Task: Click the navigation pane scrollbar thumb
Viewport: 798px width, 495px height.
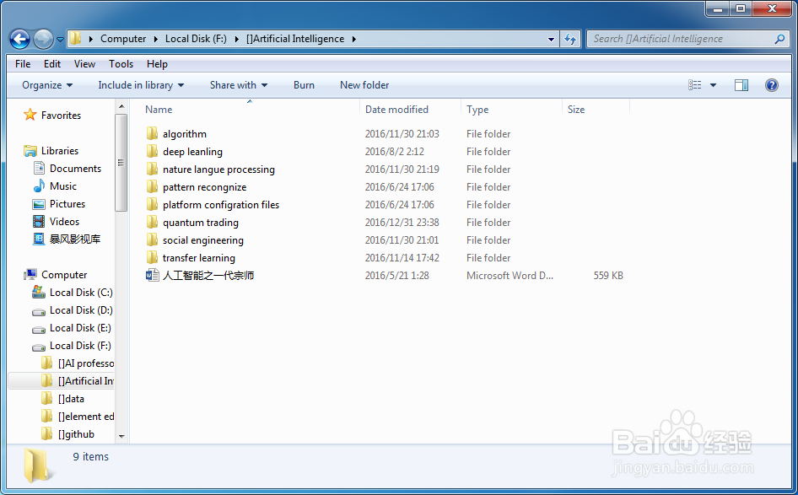Action: coord(121,162)
